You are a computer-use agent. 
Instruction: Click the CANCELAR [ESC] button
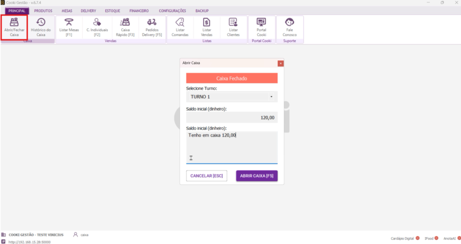pos(207,176)
